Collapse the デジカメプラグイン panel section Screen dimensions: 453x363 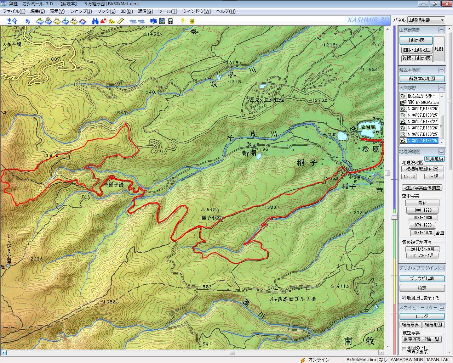[x=441, y=268]
